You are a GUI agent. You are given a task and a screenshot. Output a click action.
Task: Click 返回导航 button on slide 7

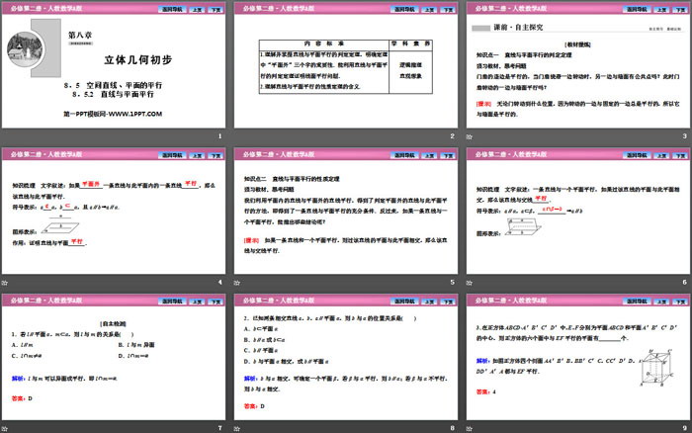click(x=172, y=302)
